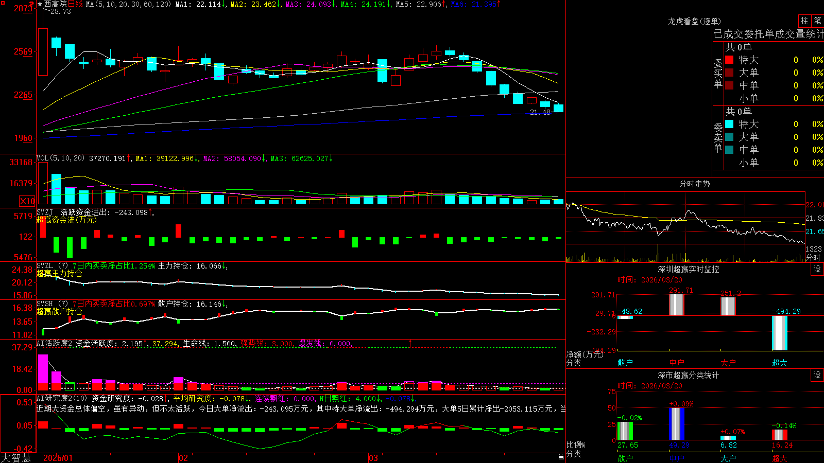The image size is (824, 463).
Task: Click the 大户 bar valued 251.2
Action: pos(728,306)
